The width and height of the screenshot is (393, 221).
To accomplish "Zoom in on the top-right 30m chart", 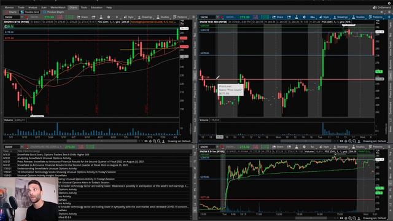I will point(350,141).
